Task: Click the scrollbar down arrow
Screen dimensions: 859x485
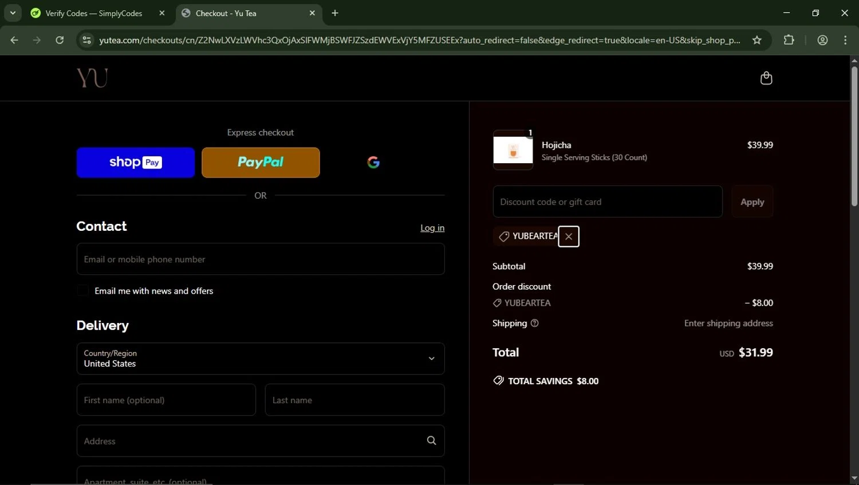Action: click(x=854, y=479)
